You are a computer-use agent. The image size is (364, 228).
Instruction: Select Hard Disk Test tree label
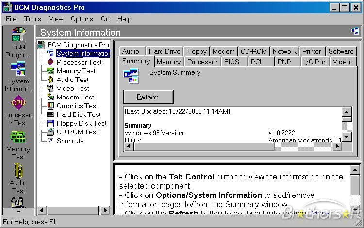(x=79, y=114)
